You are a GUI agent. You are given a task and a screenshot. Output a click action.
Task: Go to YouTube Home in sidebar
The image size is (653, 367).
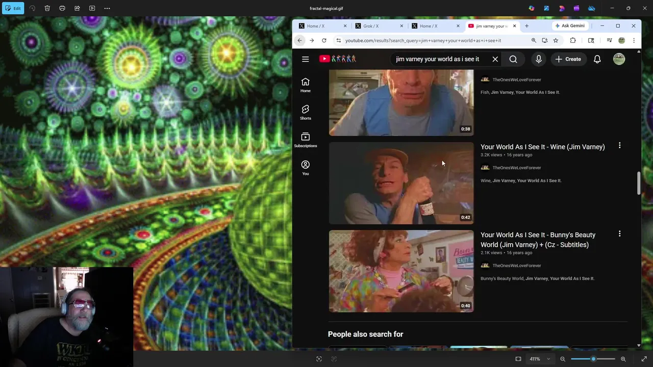305,85
